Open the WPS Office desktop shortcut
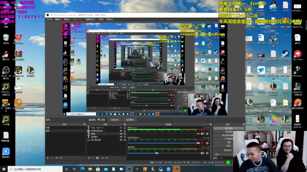 pyautogui.click(x=18, y=39)
